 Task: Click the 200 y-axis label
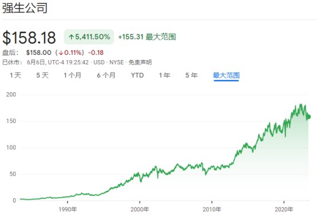11,94
